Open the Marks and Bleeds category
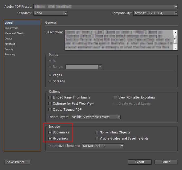 [x=14, y=33]
